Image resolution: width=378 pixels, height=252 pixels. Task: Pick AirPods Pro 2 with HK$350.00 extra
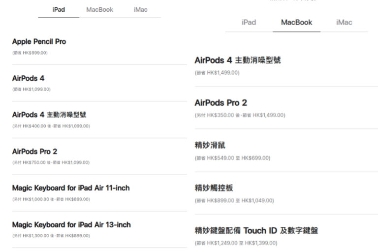click(x=221, y=103)
